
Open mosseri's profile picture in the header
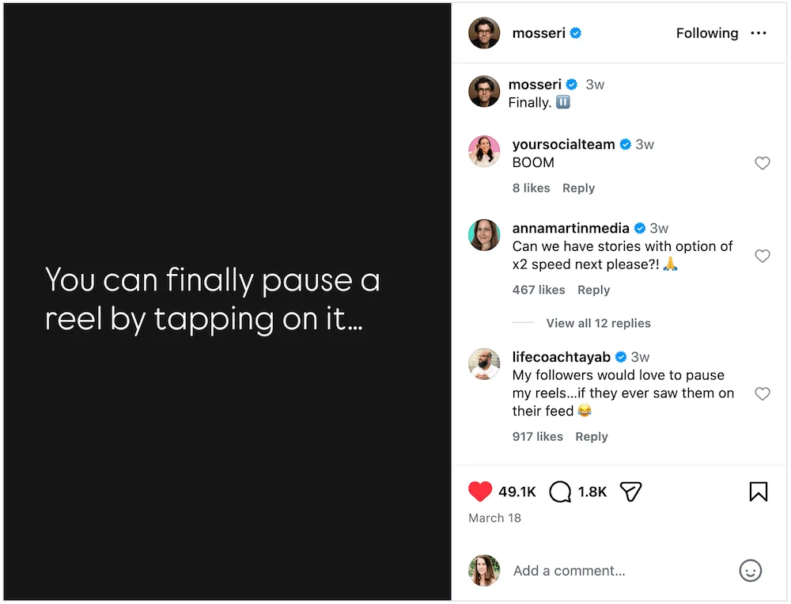(x=483, y=33)
